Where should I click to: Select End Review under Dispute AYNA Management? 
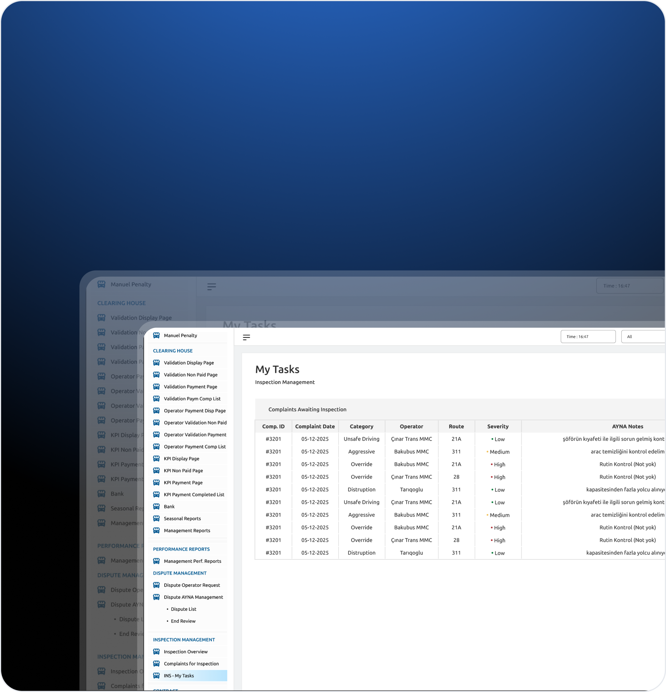[x=183, y=621]
